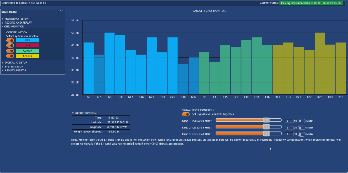Image resolution: width=348 pixels, height=173 pixels.
Task: Click the MAIN MENU heading
Action: click(x=9, y=12)
